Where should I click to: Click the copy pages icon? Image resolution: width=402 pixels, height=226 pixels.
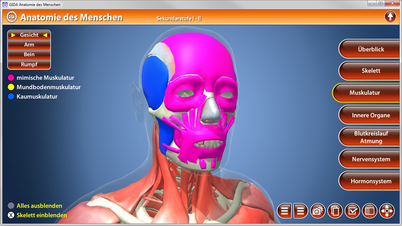335,211
